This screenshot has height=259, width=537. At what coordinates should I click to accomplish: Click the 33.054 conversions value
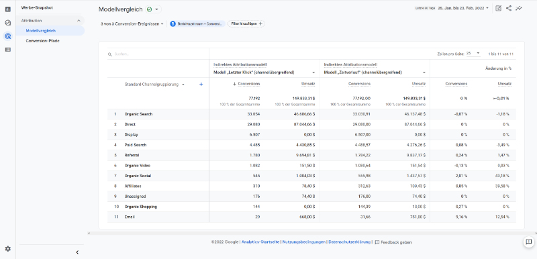(x=254, y=114)
